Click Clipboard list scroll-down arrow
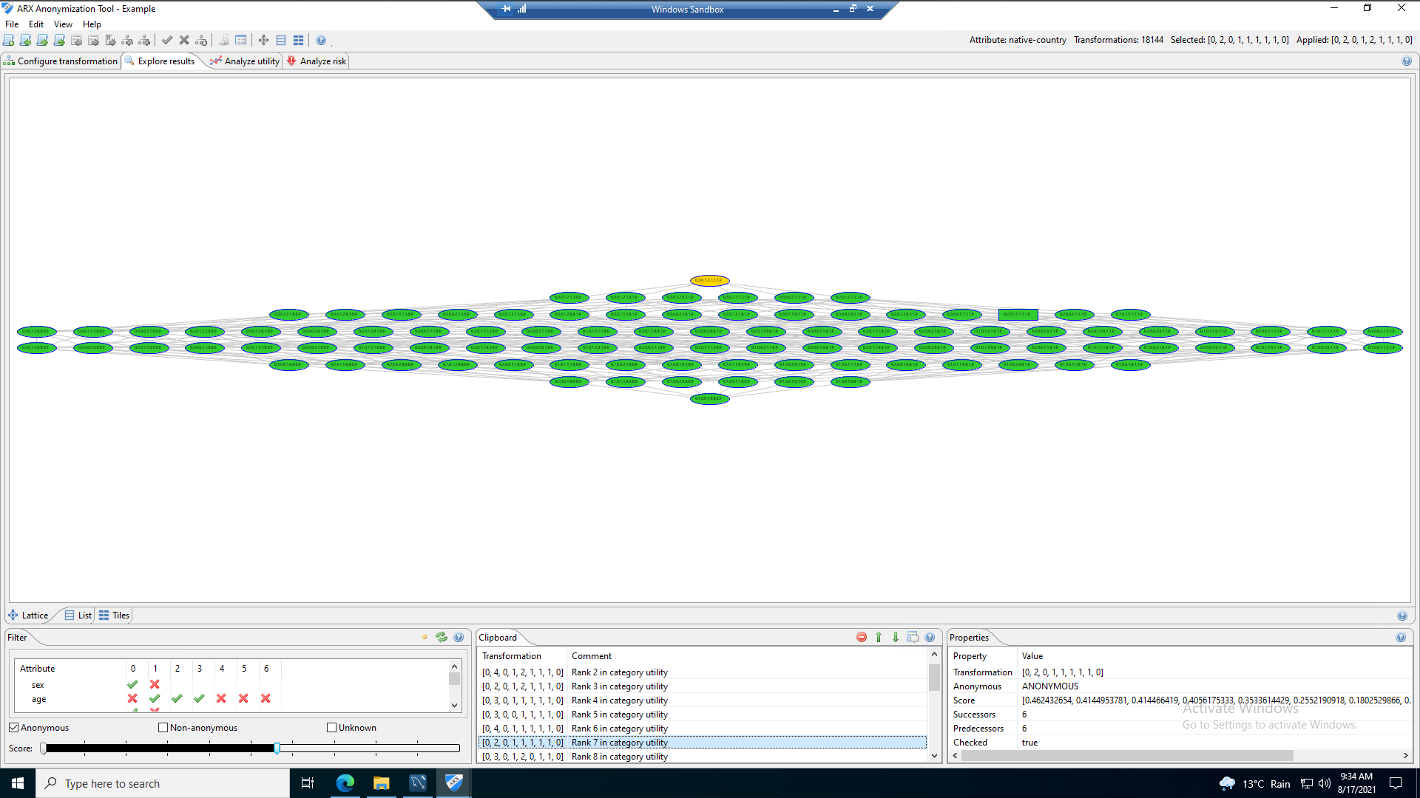 coord(934,756)
